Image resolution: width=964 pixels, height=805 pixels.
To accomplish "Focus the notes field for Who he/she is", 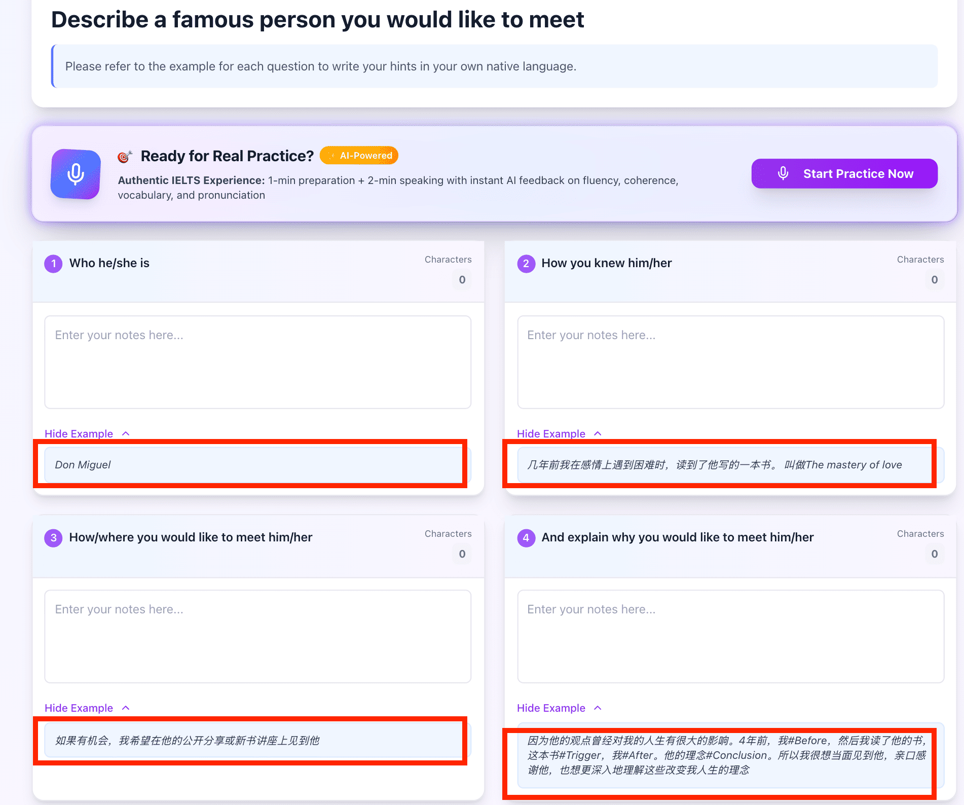I will (x=257, y=362).
